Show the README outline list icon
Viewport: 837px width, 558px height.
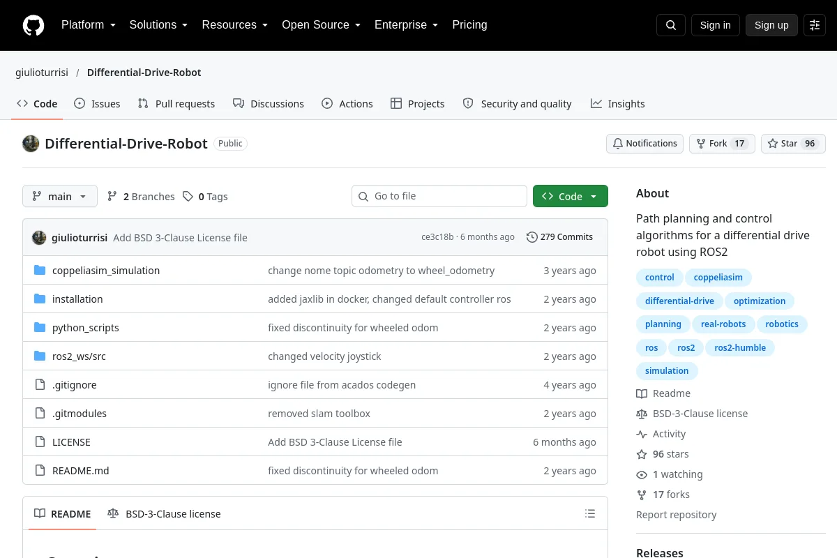click(590, 514)
